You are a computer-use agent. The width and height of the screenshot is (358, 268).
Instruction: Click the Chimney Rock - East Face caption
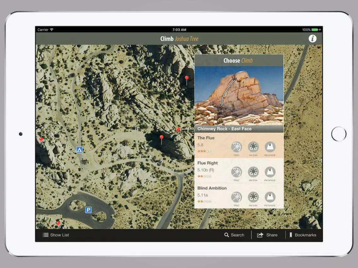coord(224,129)
